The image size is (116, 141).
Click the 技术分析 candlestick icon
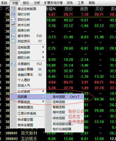(13, 25)
